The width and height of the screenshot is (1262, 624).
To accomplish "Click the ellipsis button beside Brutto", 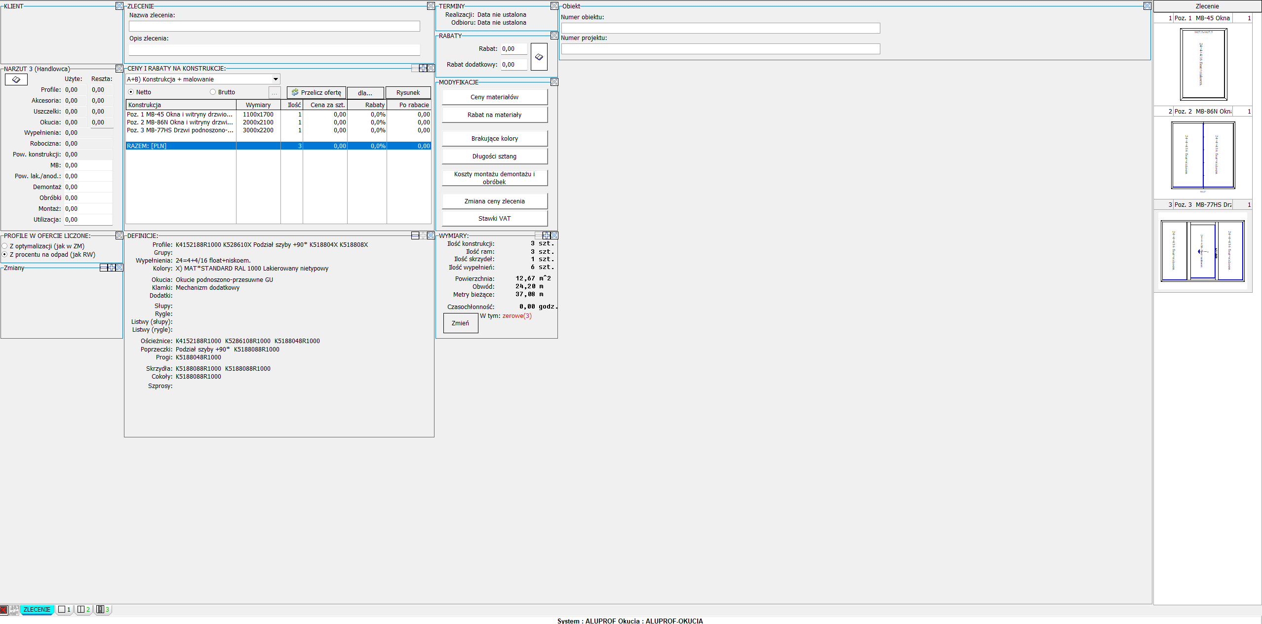I will coord(275,93).
